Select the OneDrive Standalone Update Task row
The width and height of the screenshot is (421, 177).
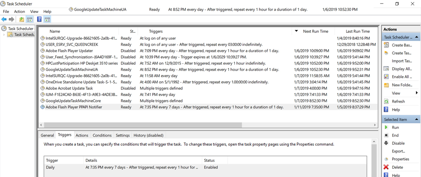208,82
